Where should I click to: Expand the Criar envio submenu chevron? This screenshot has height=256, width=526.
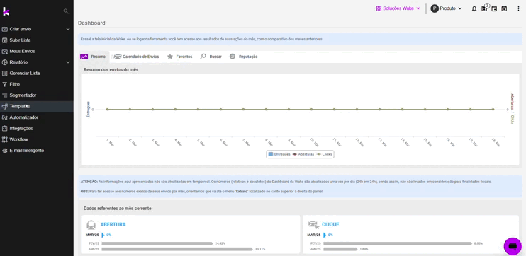tap(68, 30)
